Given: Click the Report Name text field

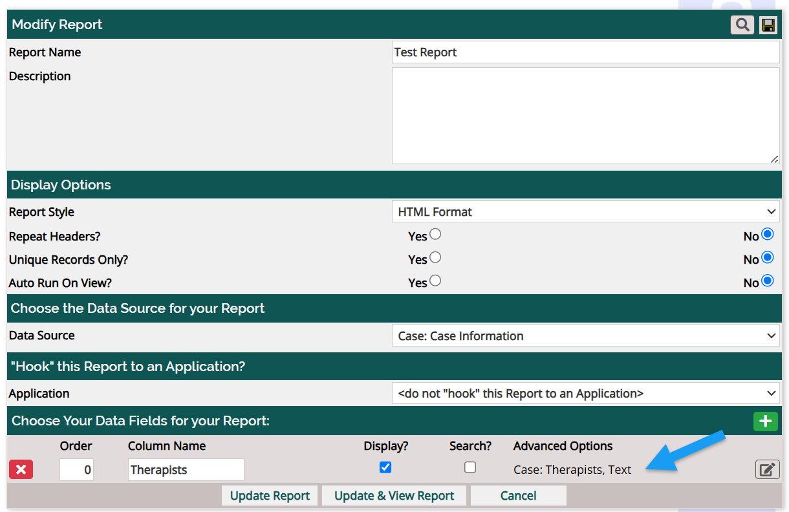Looking at the screenshot, I should point(585,52).
